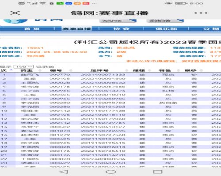Tap the Android home circle icon
The width and height of the screenshot is (221, 176).
click(x=111, y=172)
